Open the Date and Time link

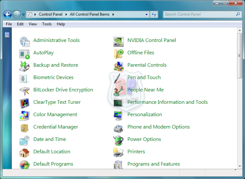click(x=50, y=139)
